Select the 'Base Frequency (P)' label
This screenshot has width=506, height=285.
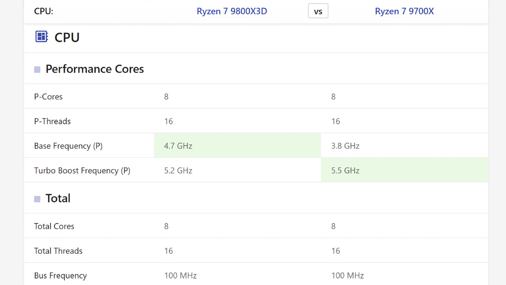(x=68, y=146)
